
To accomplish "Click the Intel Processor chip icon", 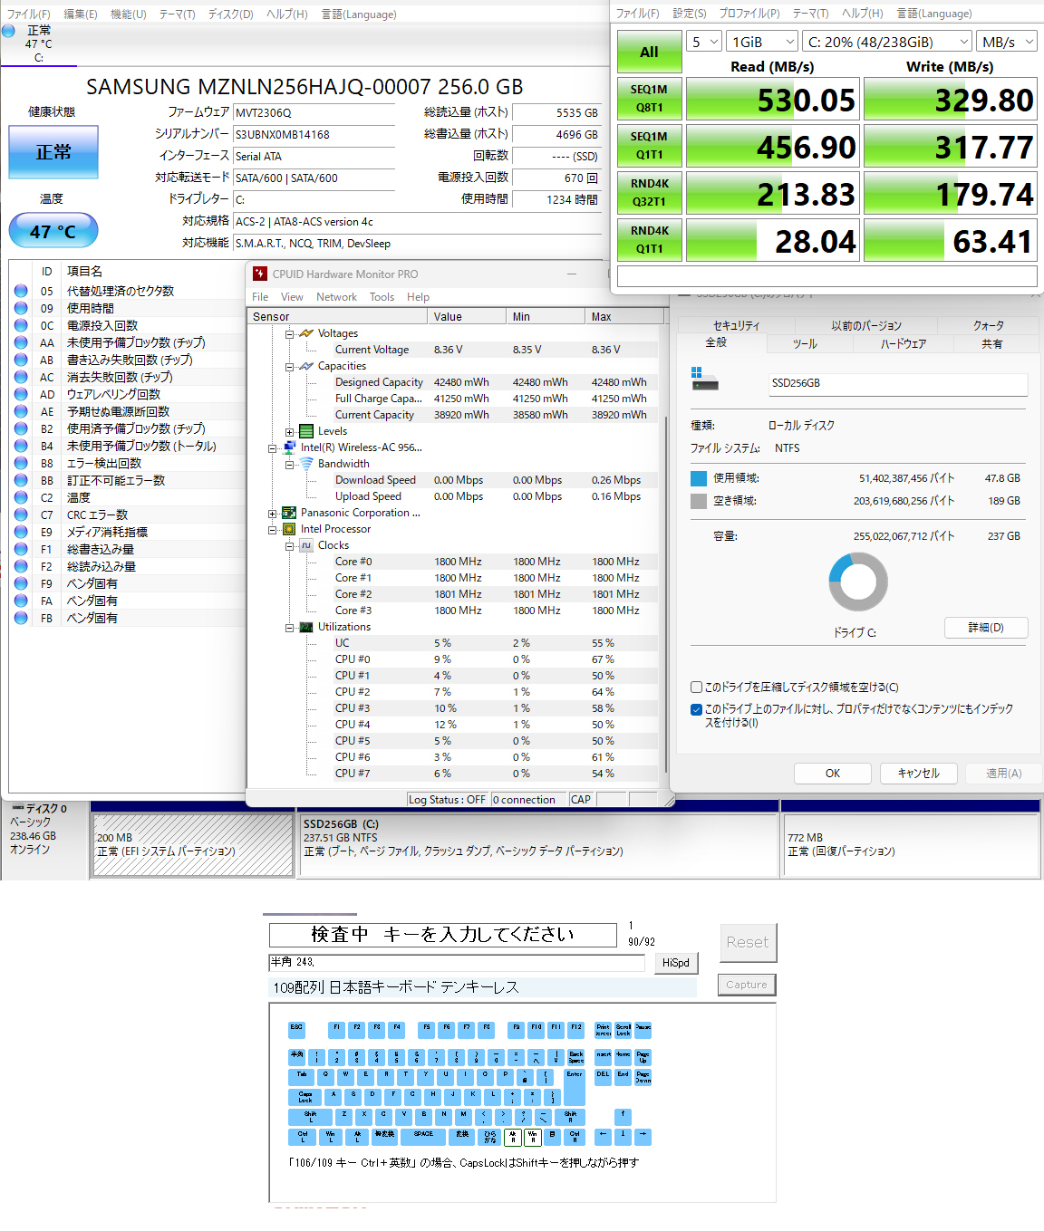I will click(x=289, y=529).
